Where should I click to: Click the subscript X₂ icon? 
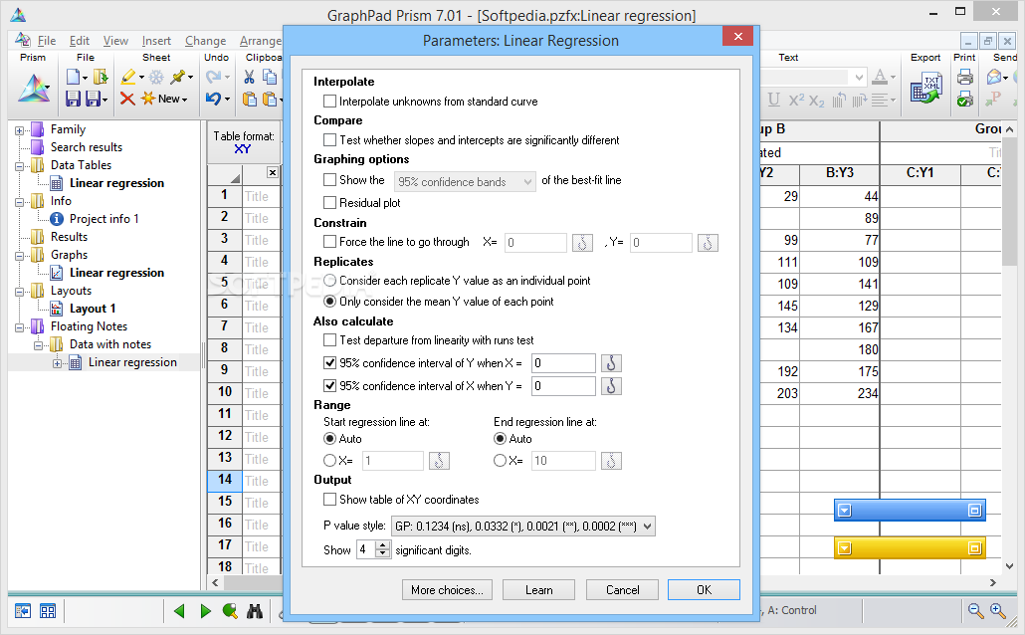pyautogui.click(x=816, y=101)
